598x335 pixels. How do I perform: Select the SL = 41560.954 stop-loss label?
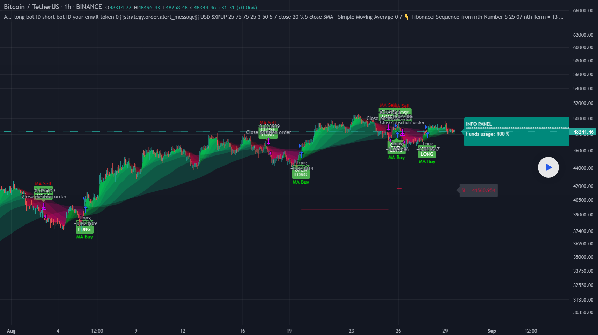tap(478, 190)
